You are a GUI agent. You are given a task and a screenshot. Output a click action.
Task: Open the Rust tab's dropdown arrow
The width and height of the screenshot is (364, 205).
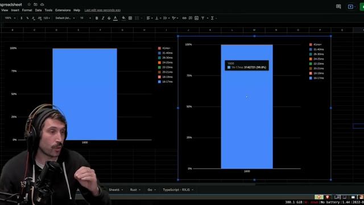pyautogui.click(x=139, y=190)
